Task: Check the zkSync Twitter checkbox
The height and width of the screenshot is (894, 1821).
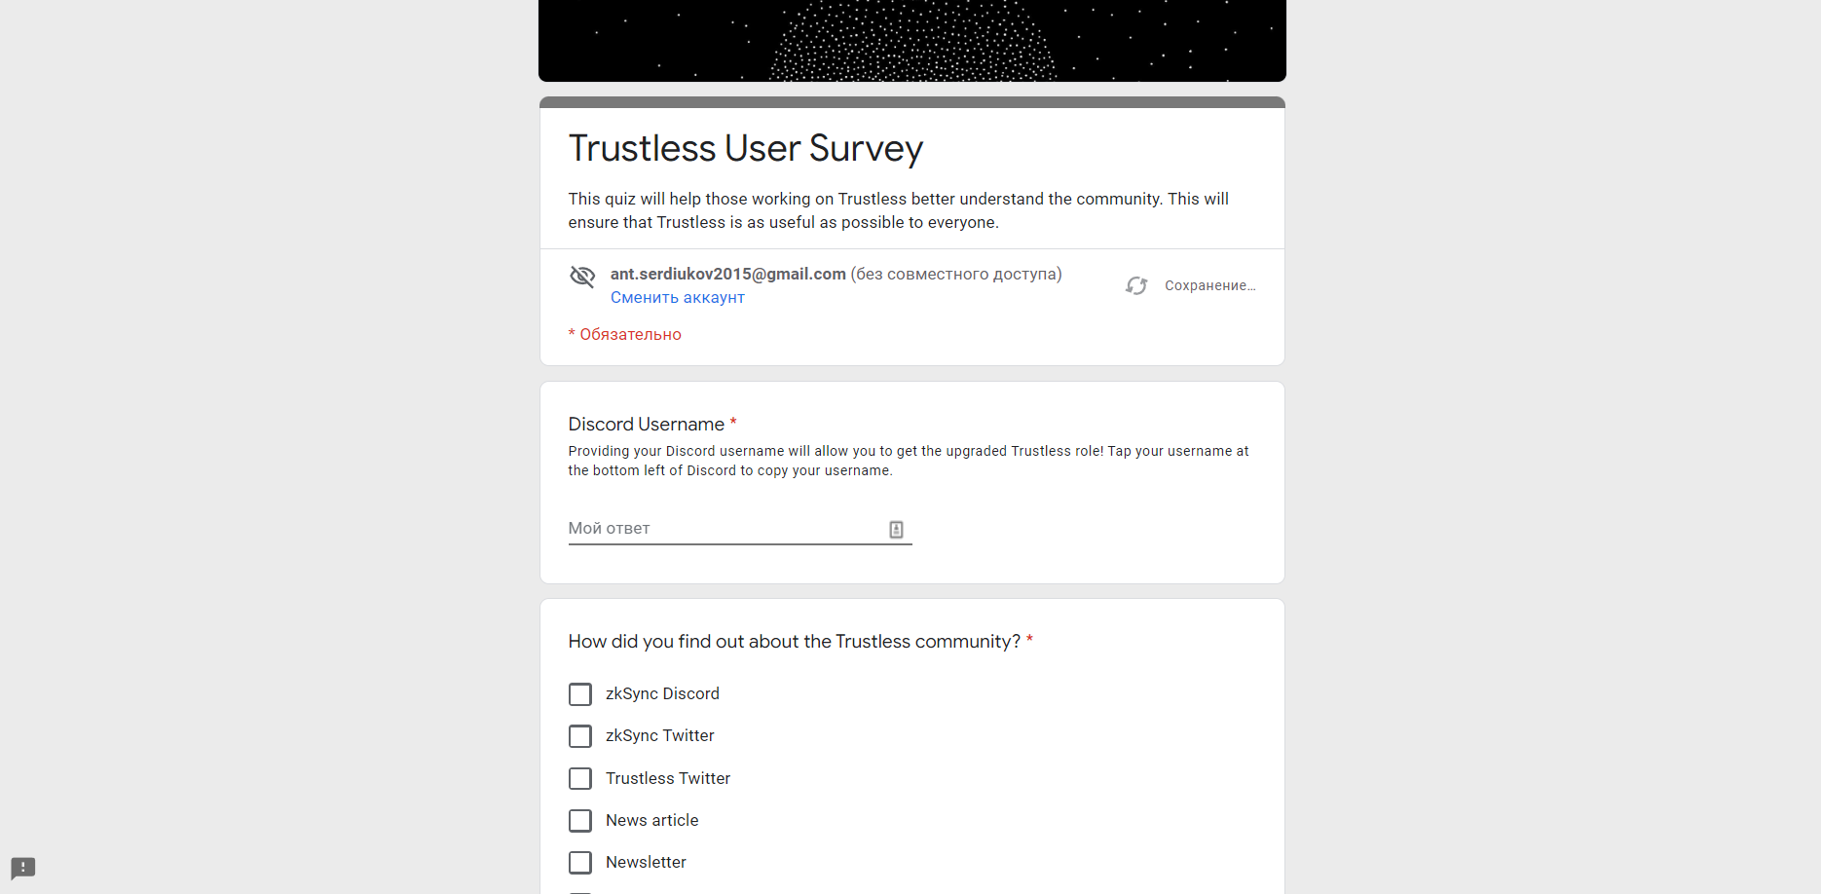Action: click(580, 736)
